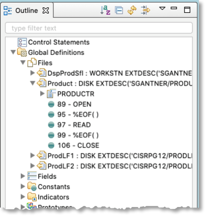
Task: Expand the DspProdSfl WORKSTN file entry
Action: point(33,73)
